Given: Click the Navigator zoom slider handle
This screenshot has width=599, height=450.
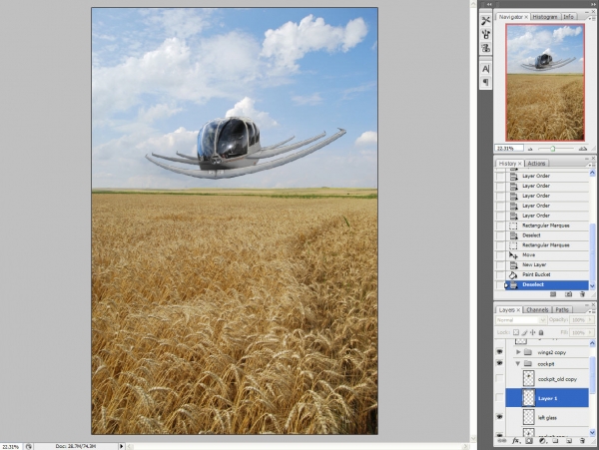Looking at the screenshot, I should tap(553, 149).
